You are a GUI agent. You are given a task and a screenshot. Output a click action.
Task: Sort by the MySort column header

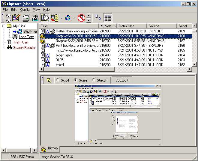pyautogui.click(x=108, y=26)
